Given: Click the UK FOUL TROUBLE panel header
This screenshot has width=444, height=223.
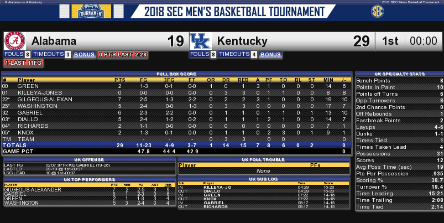Looking at the screenshot, I should coord(263,160).
